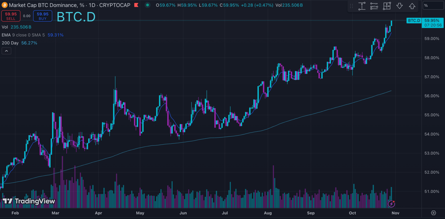Click the Aug label on time axis

(x=268, y=213)
